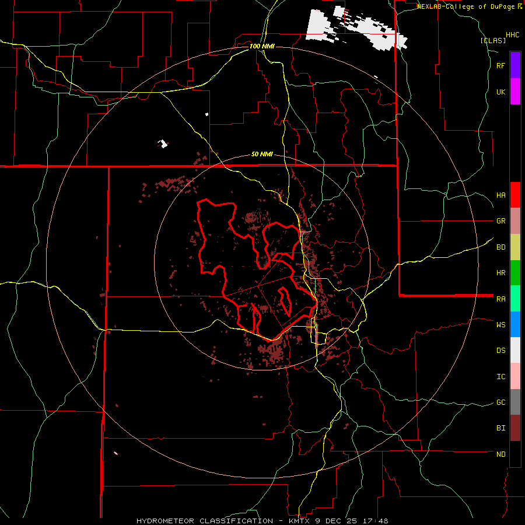Click the BI dark-red legend swatch
The image size is (525, 525).
515,428
